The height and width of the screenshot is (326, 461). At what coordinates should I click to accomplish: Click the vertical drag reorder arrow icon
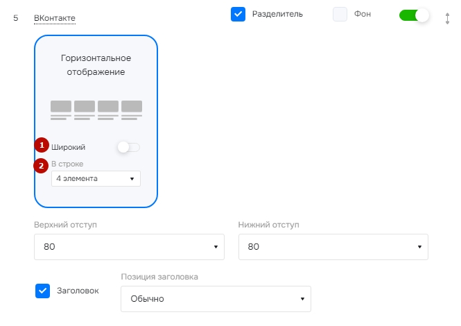[x=447, y=18]
